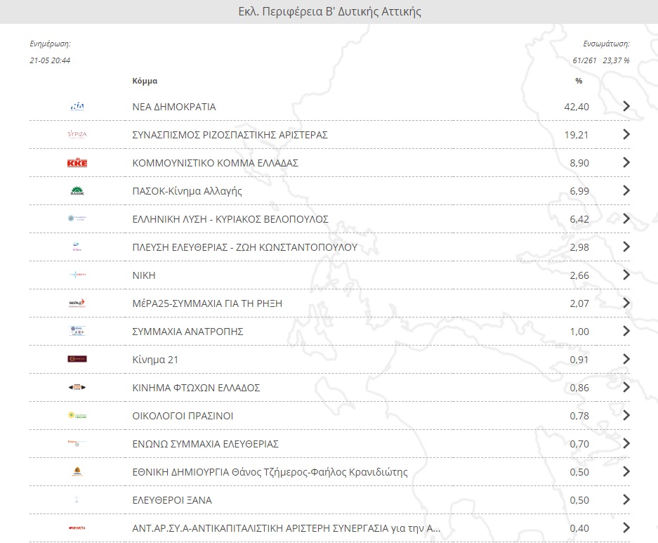Screen dimensions: 658x543
Task: Click the green ΠΑΣΟΚ party logo
Action: click(77, 191)
